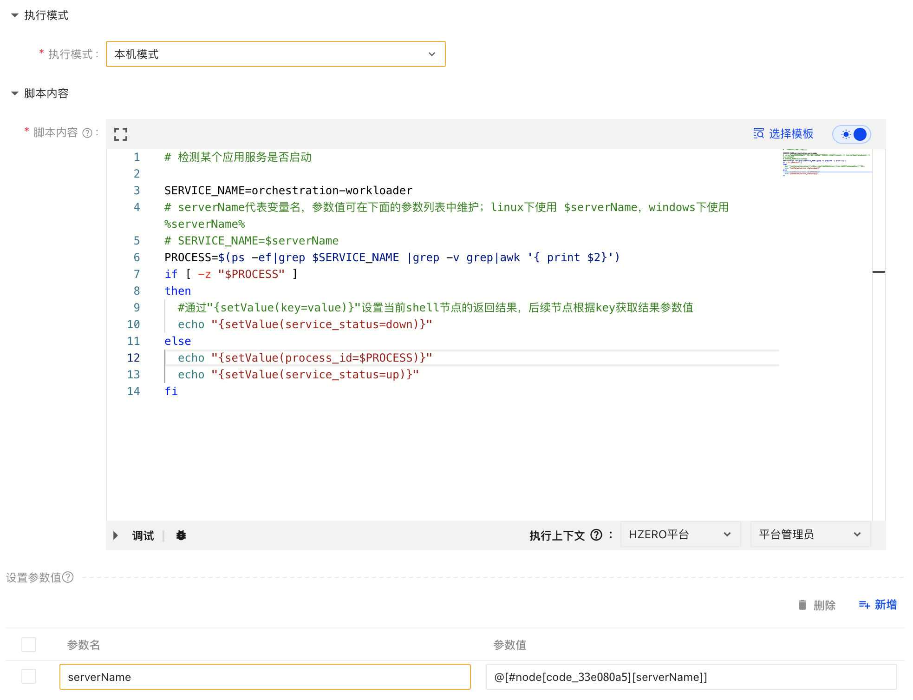Image resolution: width=913 pixels, height=700 pixels.
Task: Click the add-row icon beside 新增
Action: (864, 605)
